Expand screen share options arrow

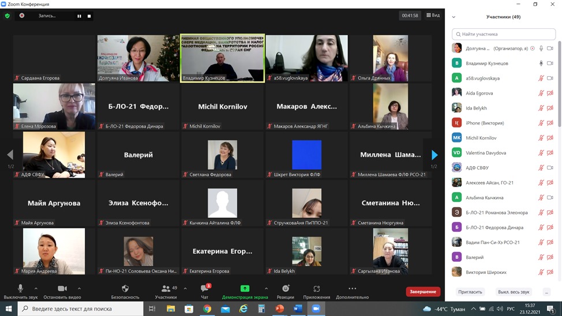pyautogui.click(x=267, y=288)
